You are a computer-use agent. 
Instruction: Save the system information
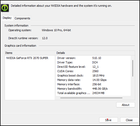(x=108, y=120)
